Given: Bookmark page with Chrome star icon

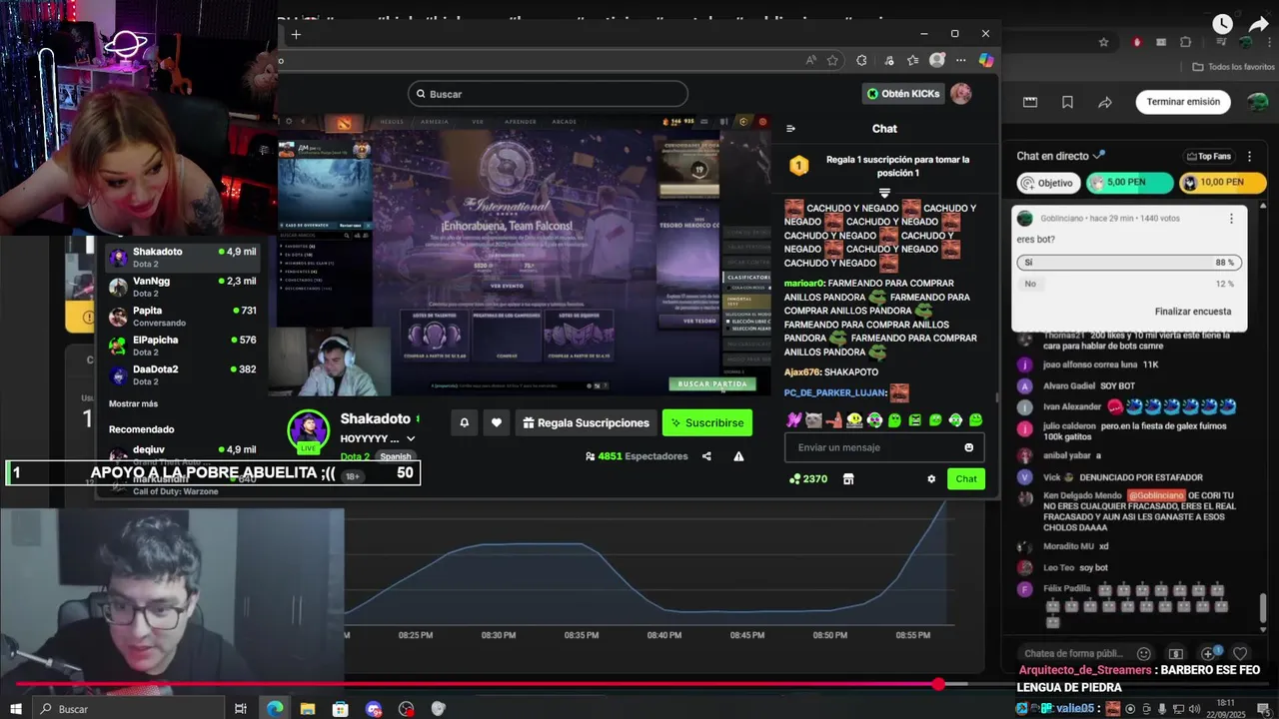Looking at the screenshot, I should click(1103, 42).
